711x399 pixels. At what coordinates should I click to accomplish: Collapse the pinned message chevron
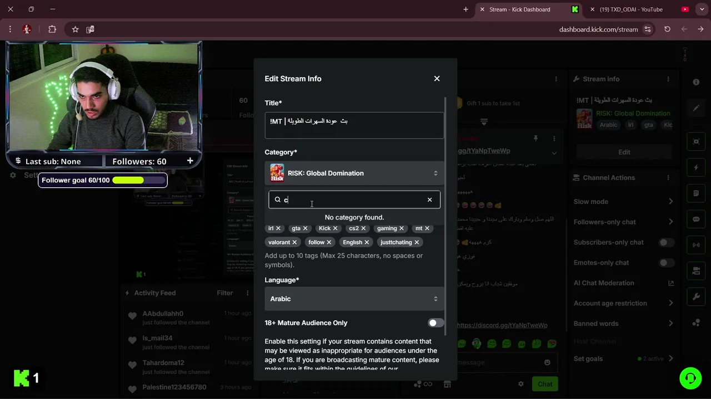[x=554, y=152]
